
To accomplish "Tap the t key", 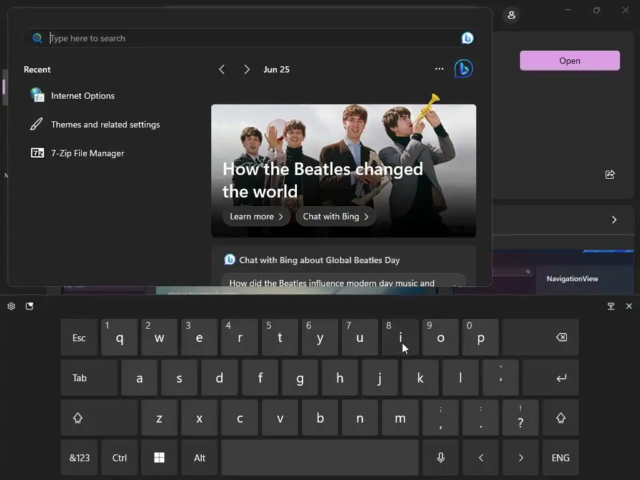I will pyautogui.click(x=280, y=337).
